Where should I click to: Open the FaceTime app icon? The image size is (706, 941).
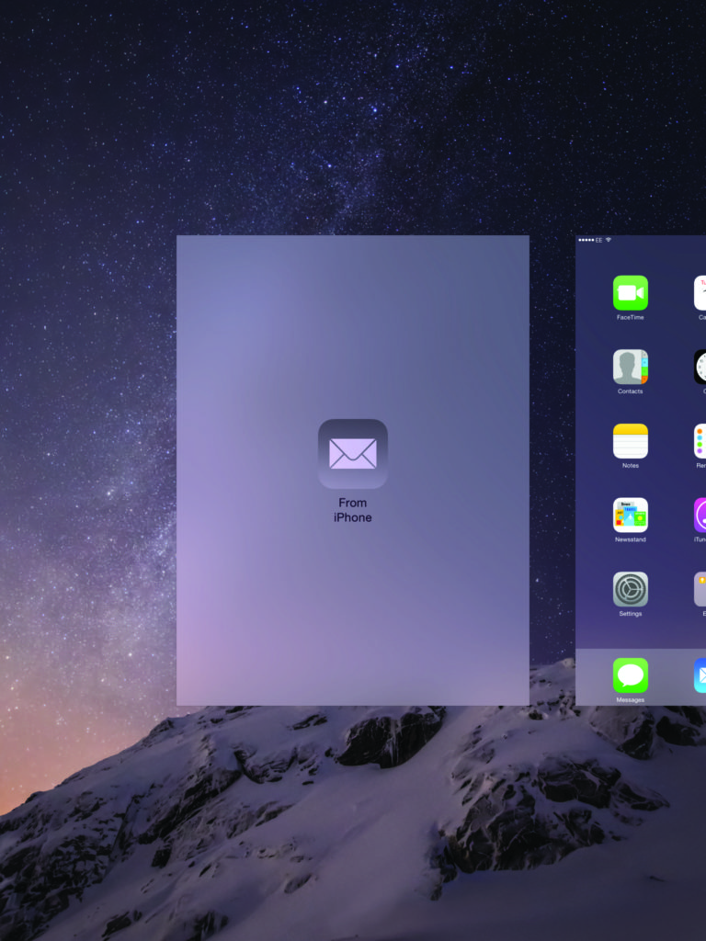(631, 293)
